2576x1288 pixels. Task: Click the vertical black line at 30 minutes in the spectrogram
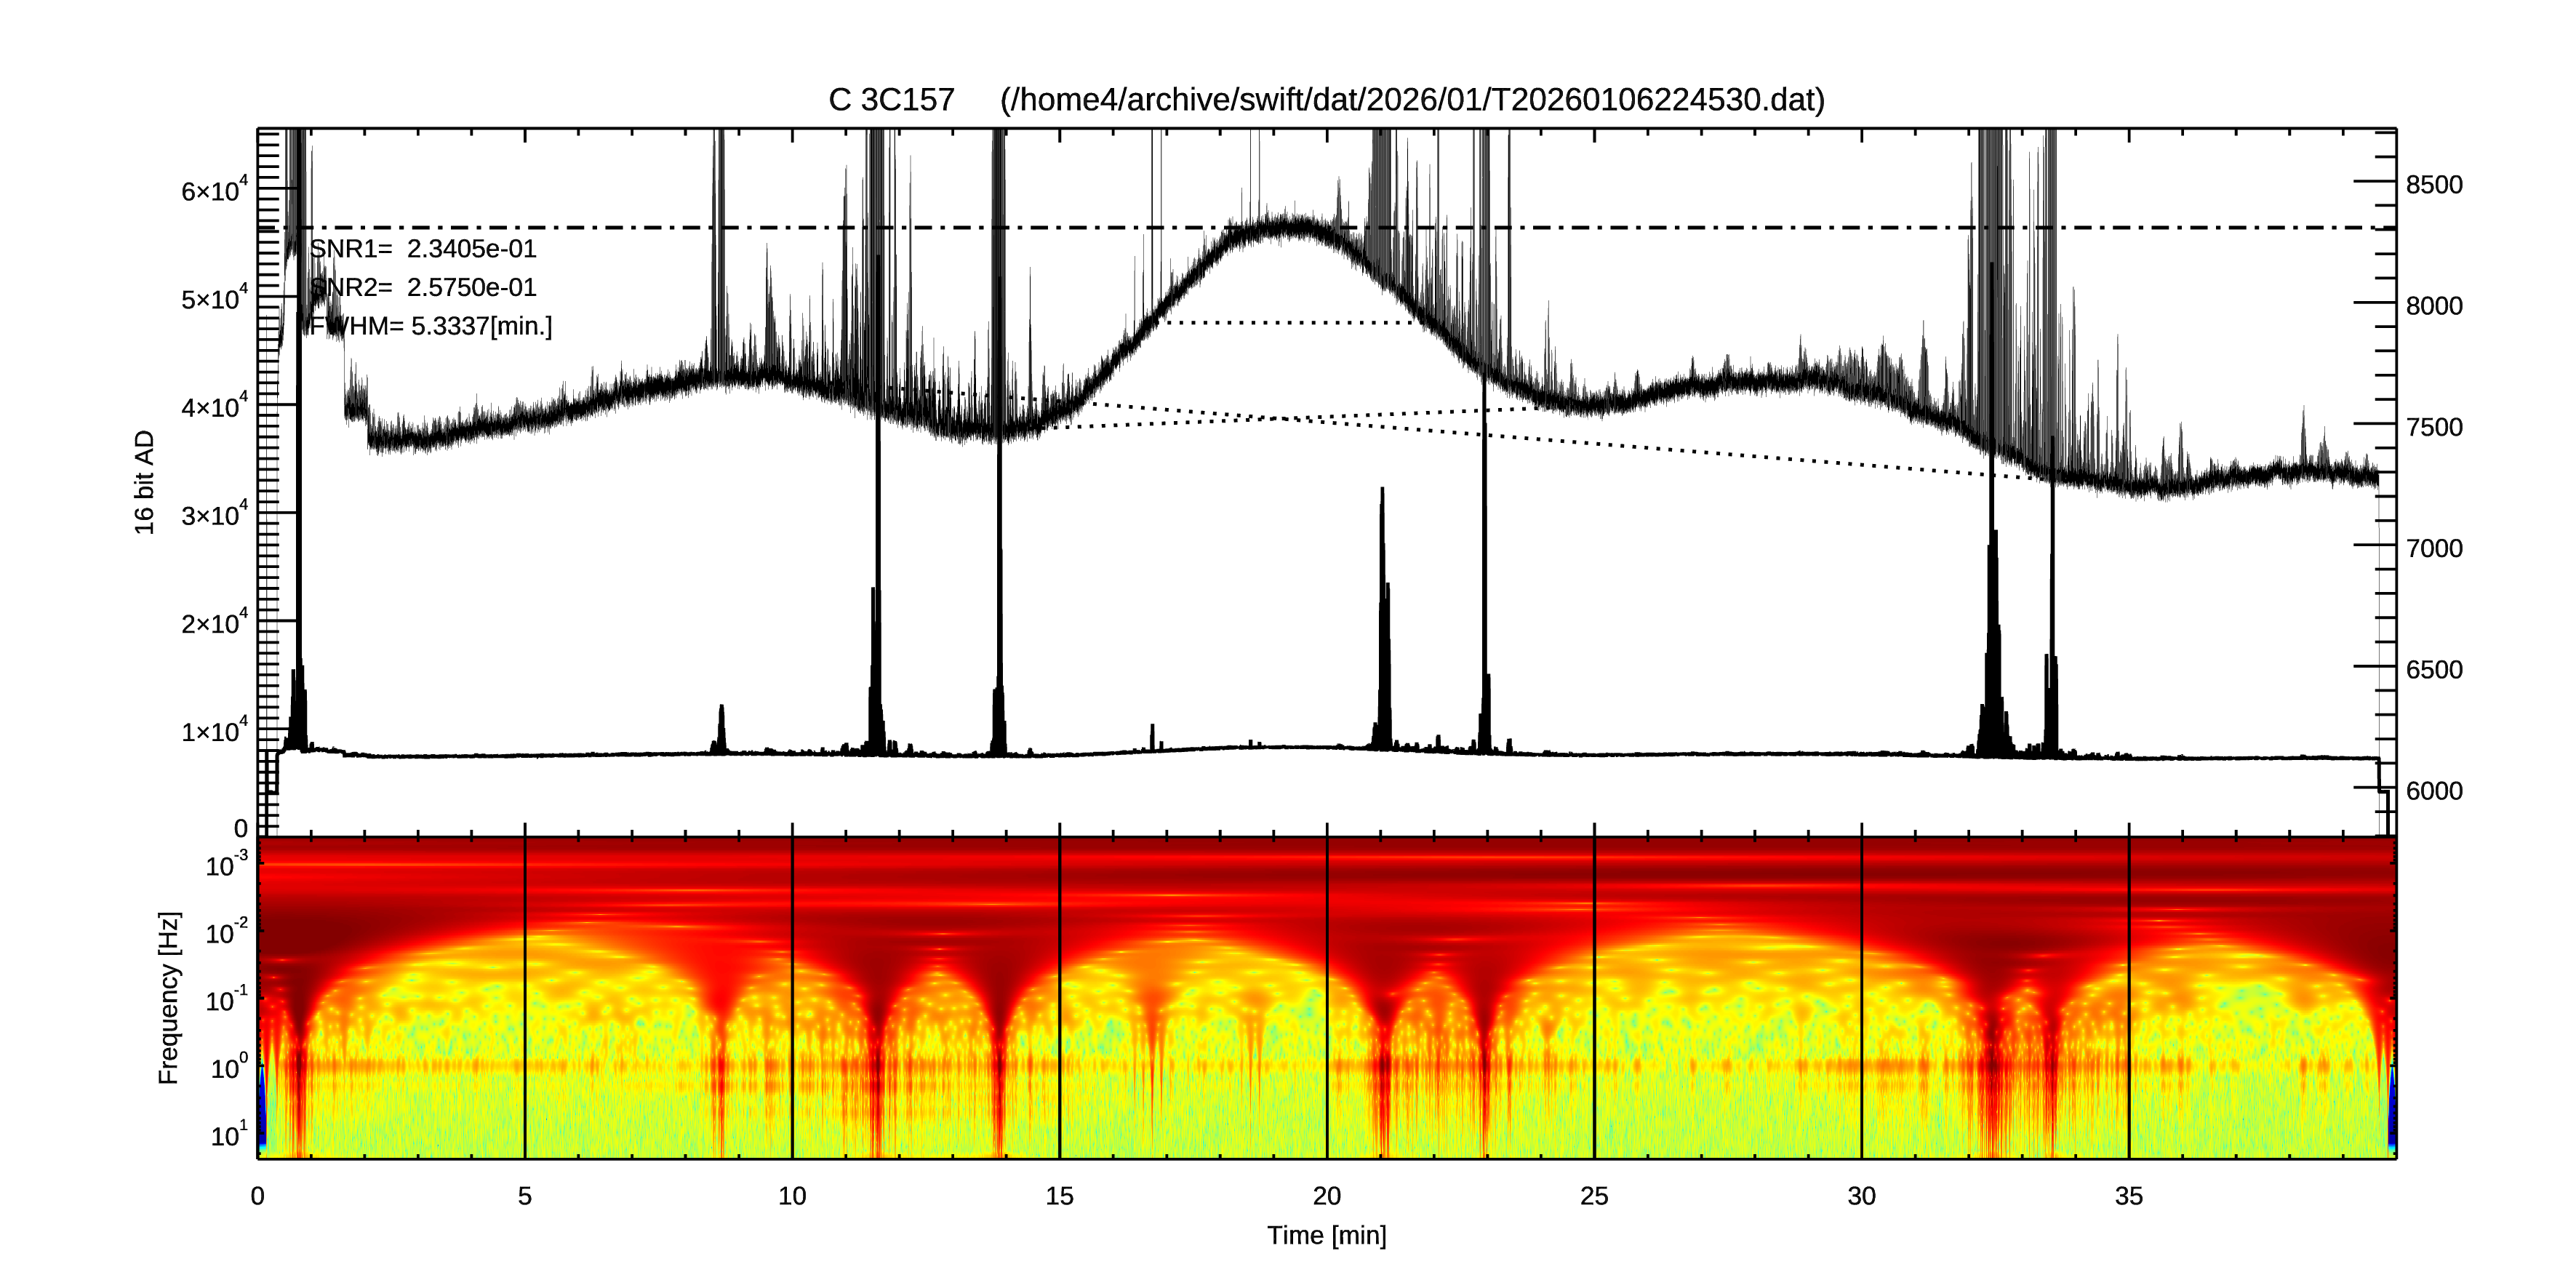1862,1000
